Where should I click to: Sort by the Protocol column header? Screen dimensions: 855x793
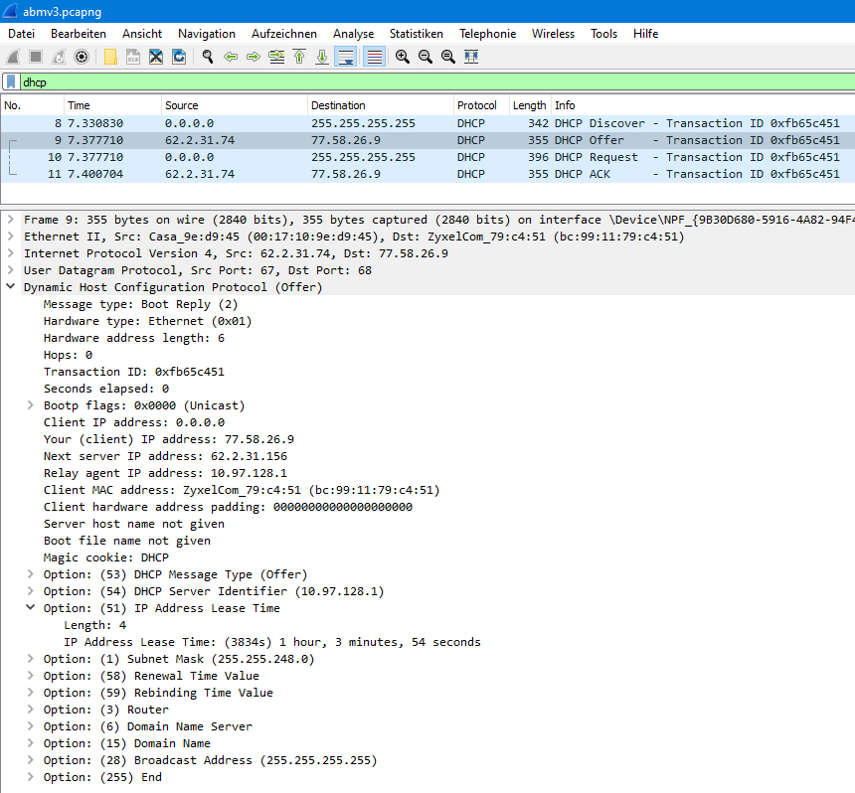click(476, 105)
